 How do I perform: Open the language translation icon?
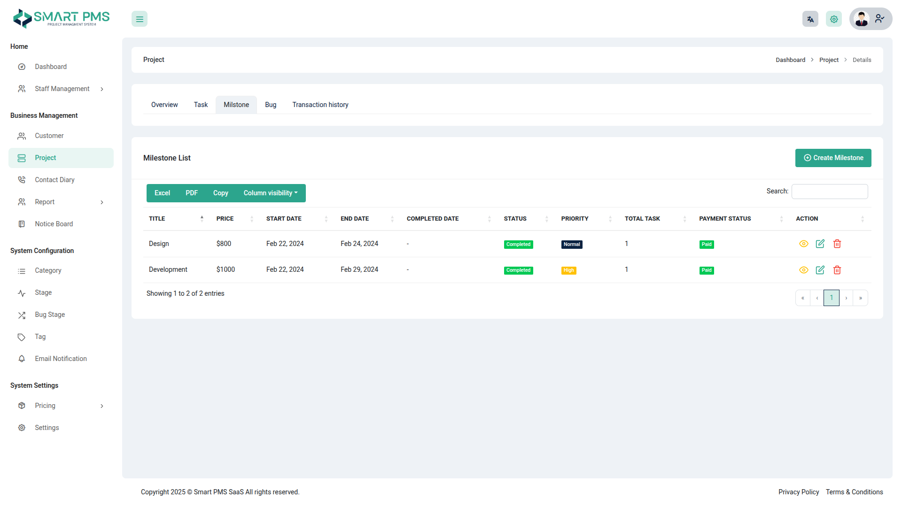coord(810,19)
